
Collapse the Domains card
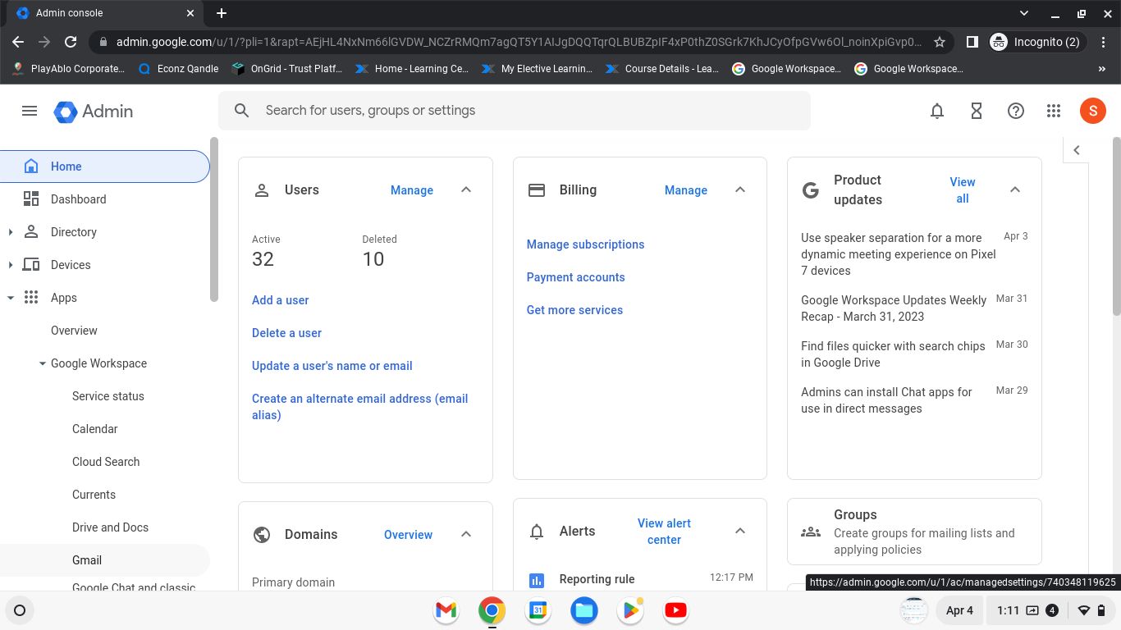[x=466, y=534]
